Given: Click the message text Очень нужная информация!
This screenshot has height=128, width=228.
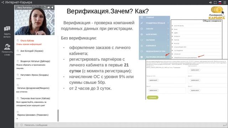Looking at the screenshot, I should coord(29,44).
